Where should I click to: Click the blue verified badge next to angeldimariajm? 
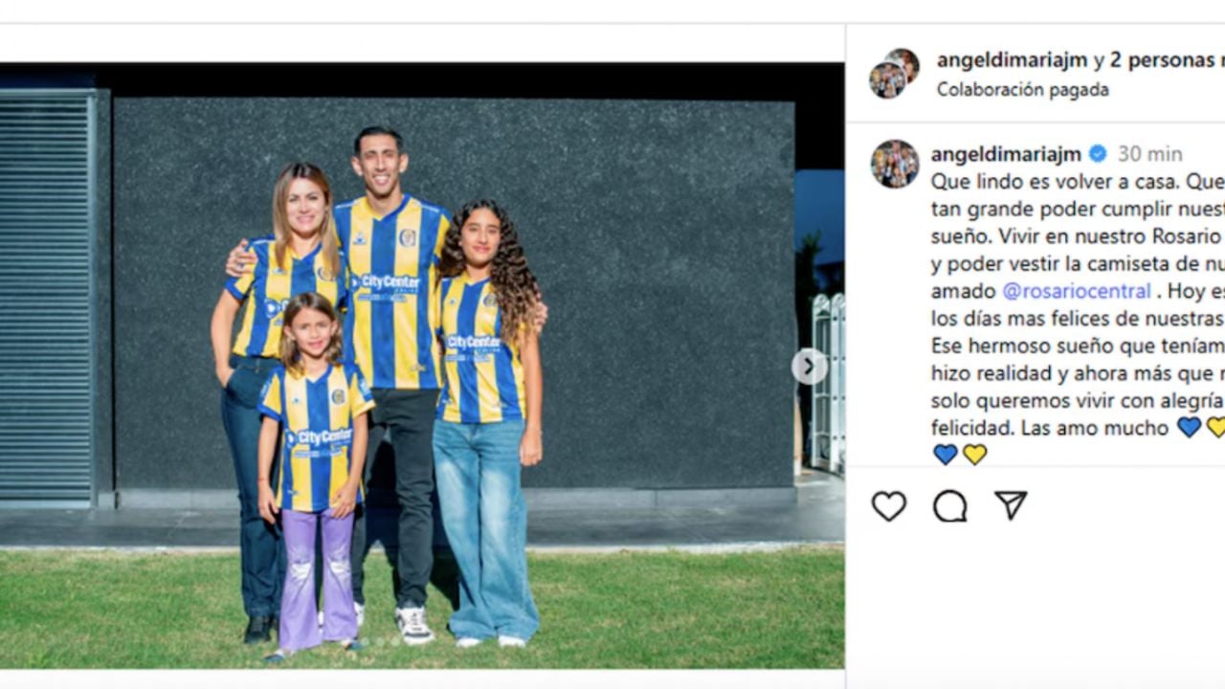pos(1098,154)
